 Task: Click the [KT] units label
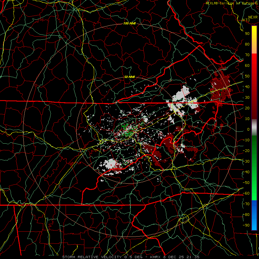click(246, 20)
